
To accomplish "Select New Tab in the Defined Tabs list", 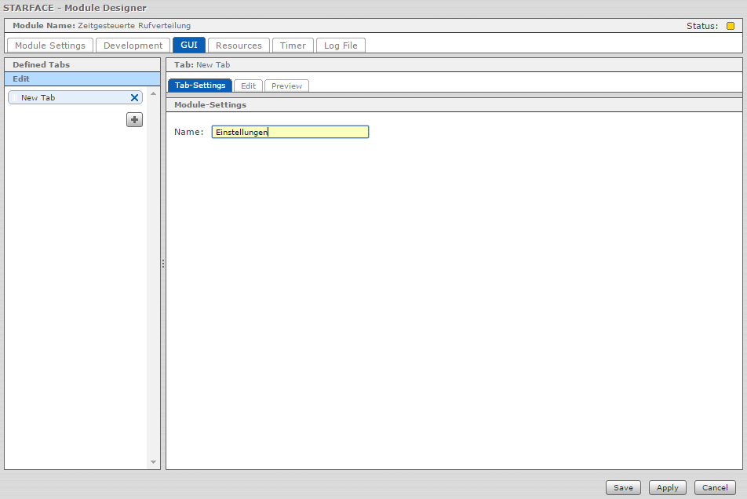I will (67, 98).
